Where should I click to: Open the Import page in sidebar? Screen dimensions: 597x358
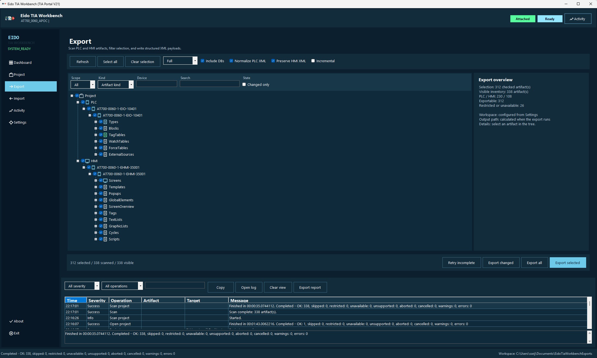click(x=31, y=99)
